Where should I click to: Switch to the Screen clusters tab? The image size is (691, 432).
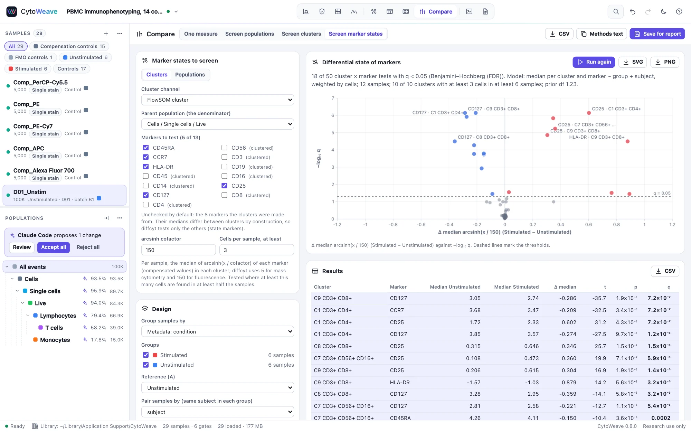tap(301, 34)
